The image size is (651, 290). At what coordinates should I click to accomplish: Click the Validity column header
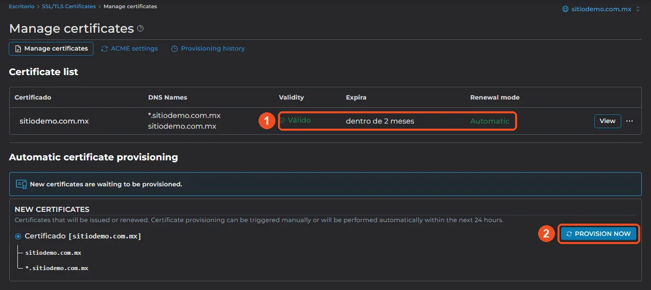click(x=291, y=97)
